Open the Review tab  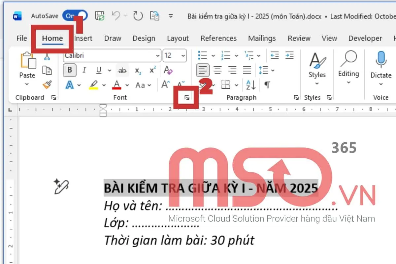(298, 38)
